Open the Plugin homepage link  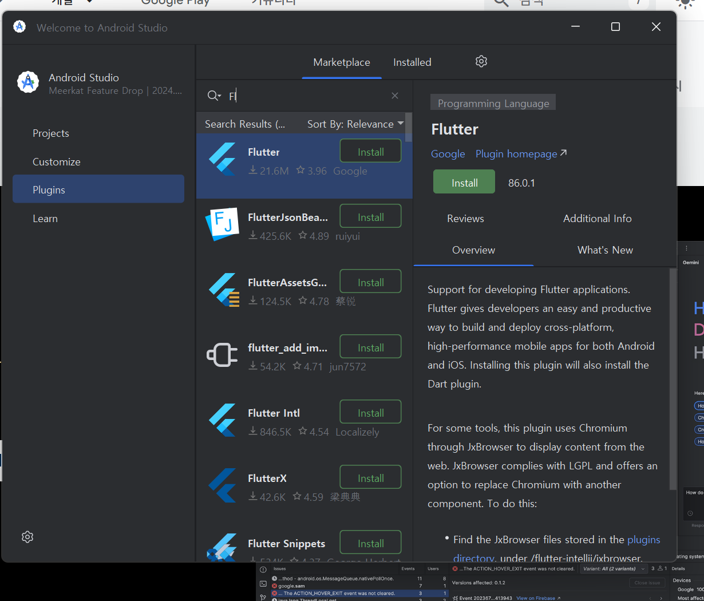pos(521,153)
